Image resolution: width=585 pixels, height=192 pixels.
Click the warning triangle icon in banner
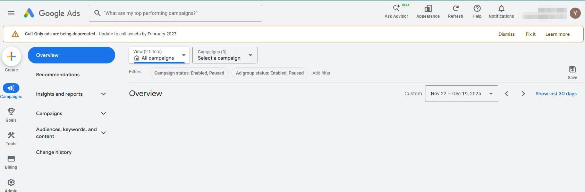(x=15, y=34)
